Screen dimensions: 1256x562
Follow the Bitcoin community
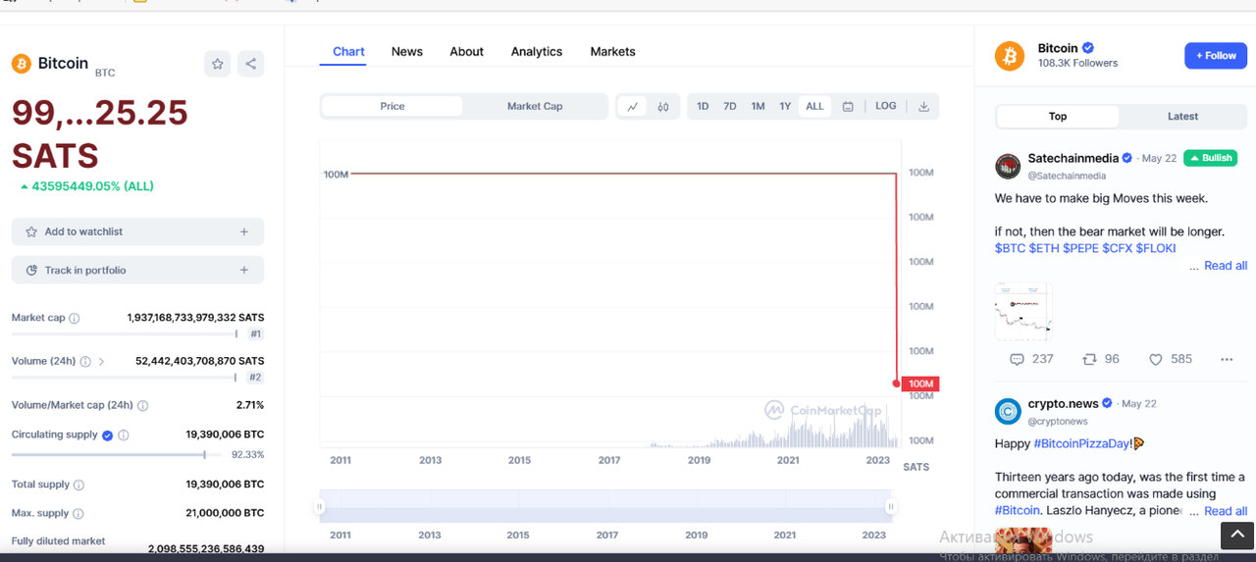click(1216, 56)
